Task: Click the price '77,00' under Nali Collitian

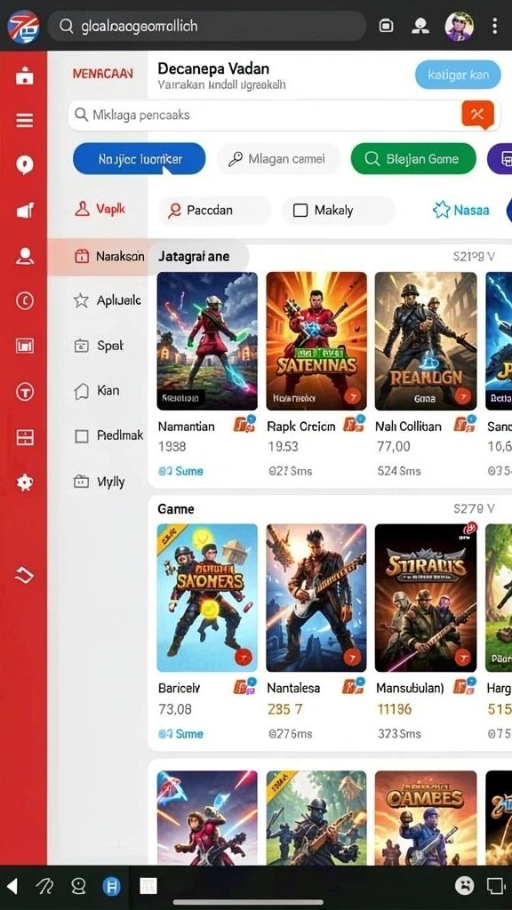Action: tap(394, 446)
